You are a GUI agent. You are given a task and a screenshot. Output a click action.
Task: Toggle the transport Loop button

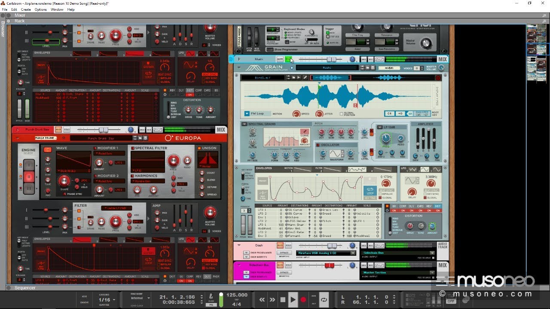[x=324, y=300]
